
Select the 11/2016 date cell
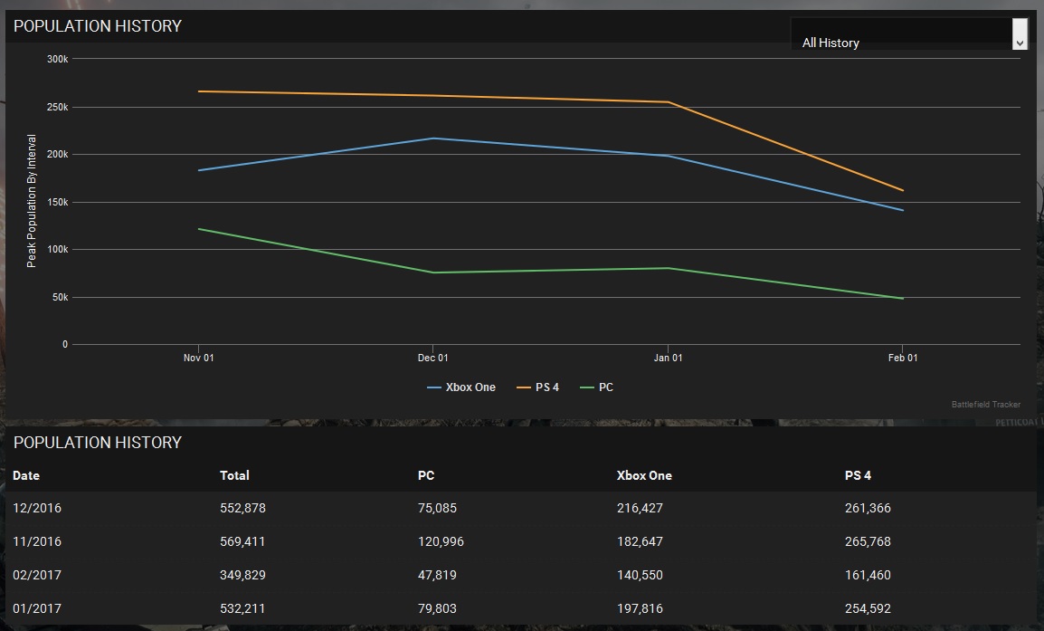click(x=37, y=541)
